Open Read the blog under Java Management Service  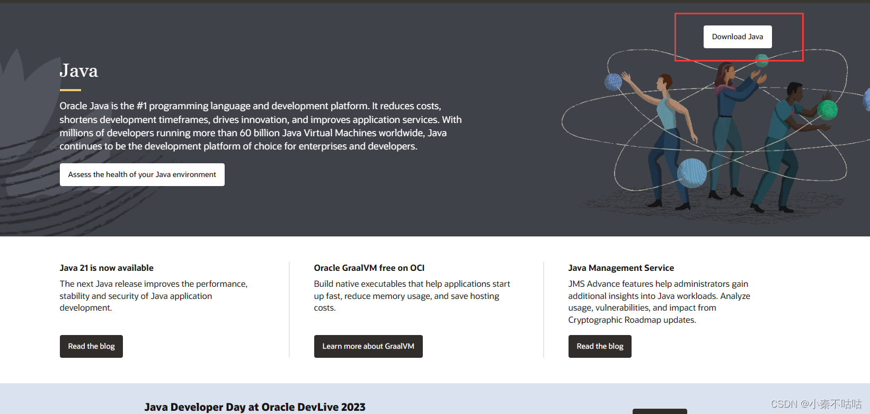[600, 346]
